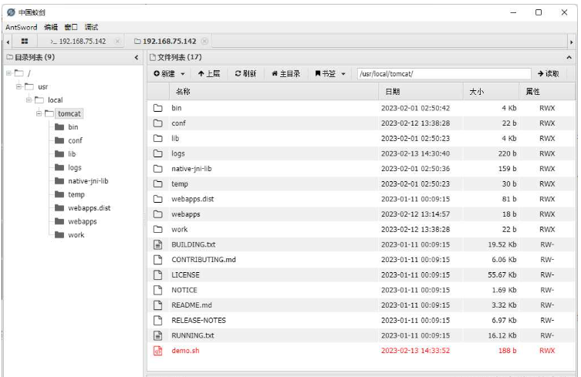Click webapps.dist folder icon in file list
The image size is (581, 377).
point(158,199)
